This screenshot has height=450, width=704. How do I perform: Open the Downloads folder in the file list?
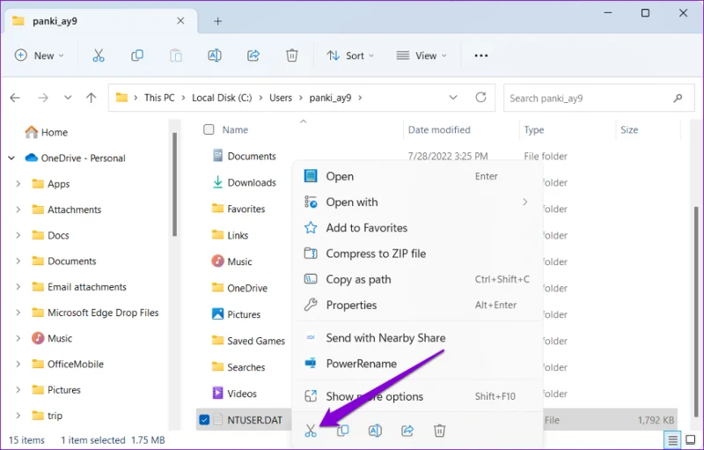(x=244, y=182)
